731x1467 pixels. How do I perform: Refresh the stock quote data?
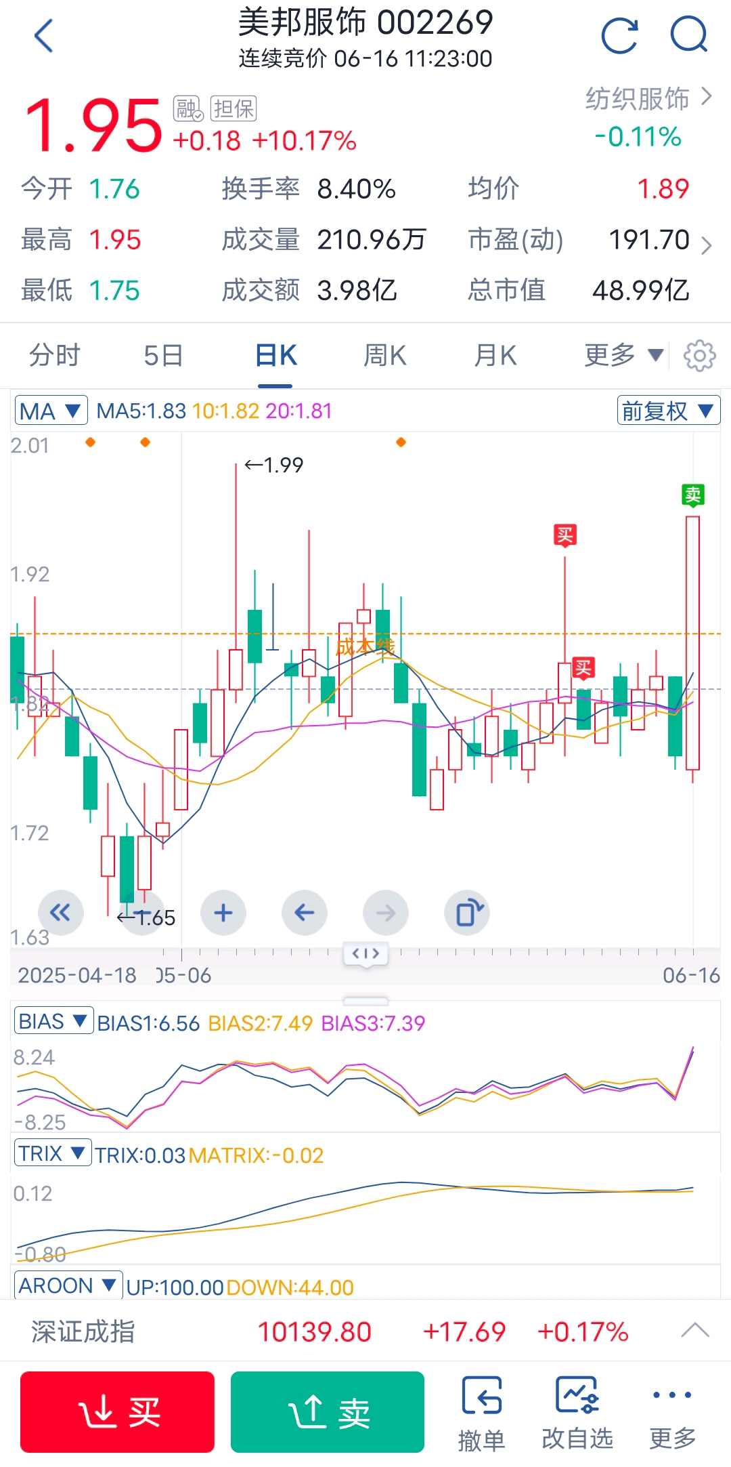[620, 35]
